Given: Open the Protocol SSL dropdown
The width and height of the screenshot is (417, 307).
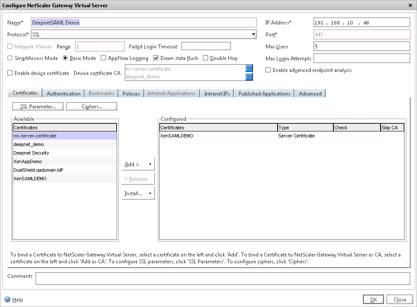Looking at the screenshot, I should [253, 35].
